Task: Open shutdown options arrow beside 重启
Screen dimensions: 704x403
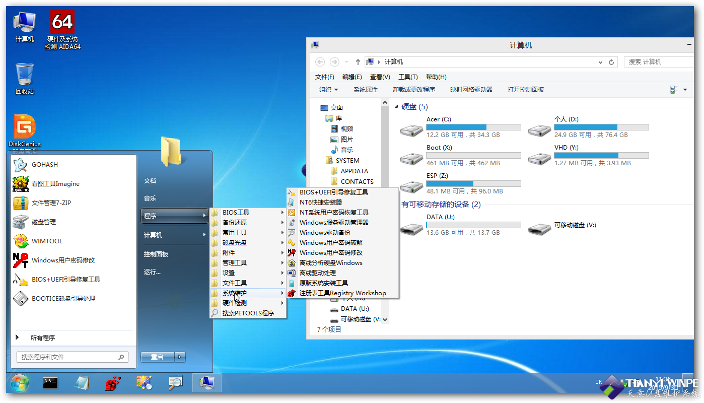Action: tap(180, 357)
